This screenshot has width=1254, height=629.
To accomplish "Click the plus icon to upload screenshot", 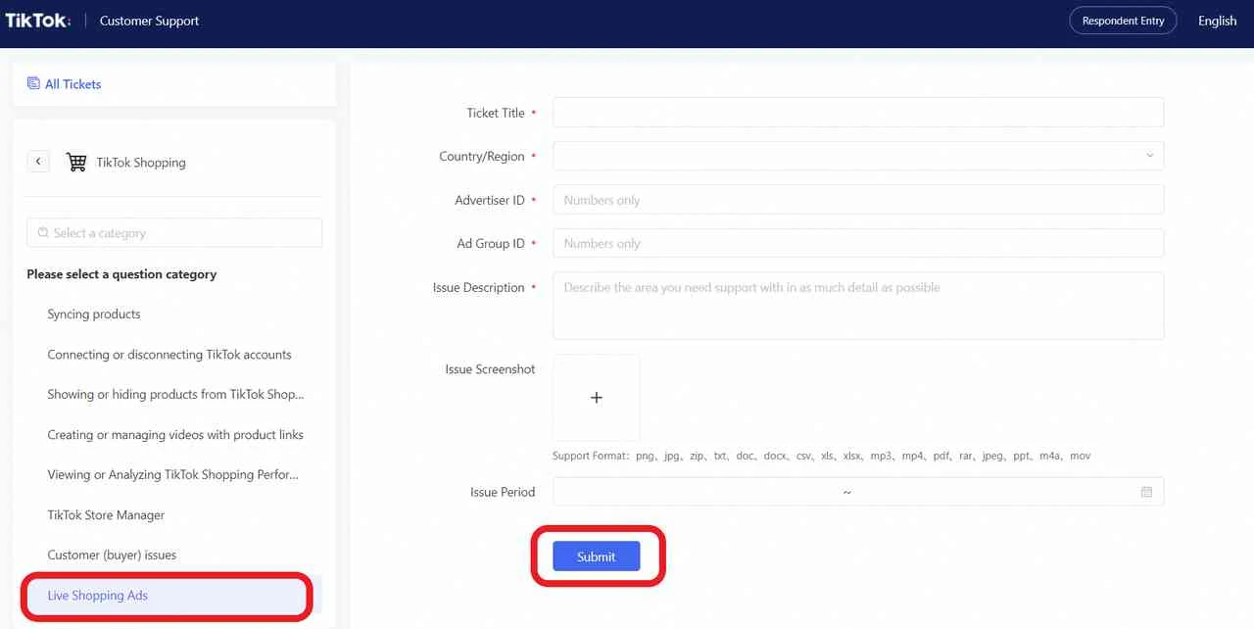I will [596, 398].
